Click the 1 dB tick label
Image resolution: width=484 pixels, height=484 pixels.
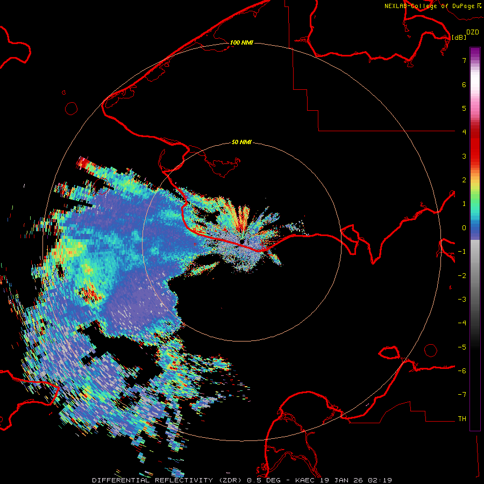click(464, 204)
